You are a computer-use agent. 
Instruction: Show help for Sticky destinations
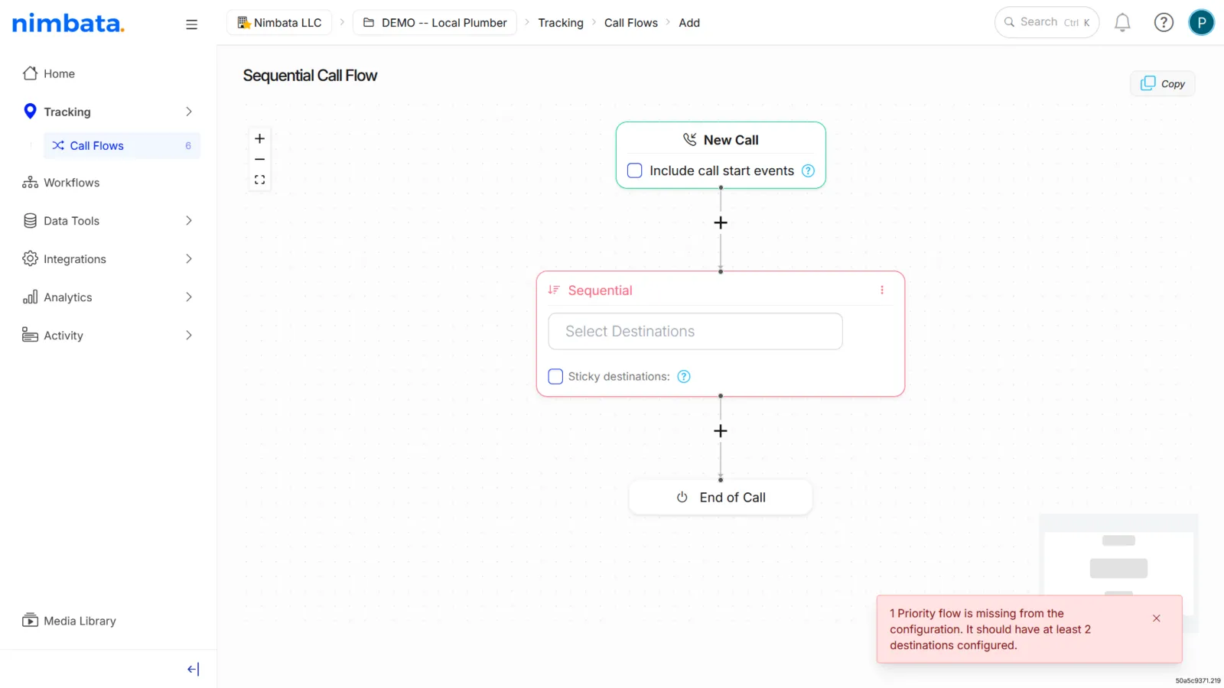click(x=684, y=376)
